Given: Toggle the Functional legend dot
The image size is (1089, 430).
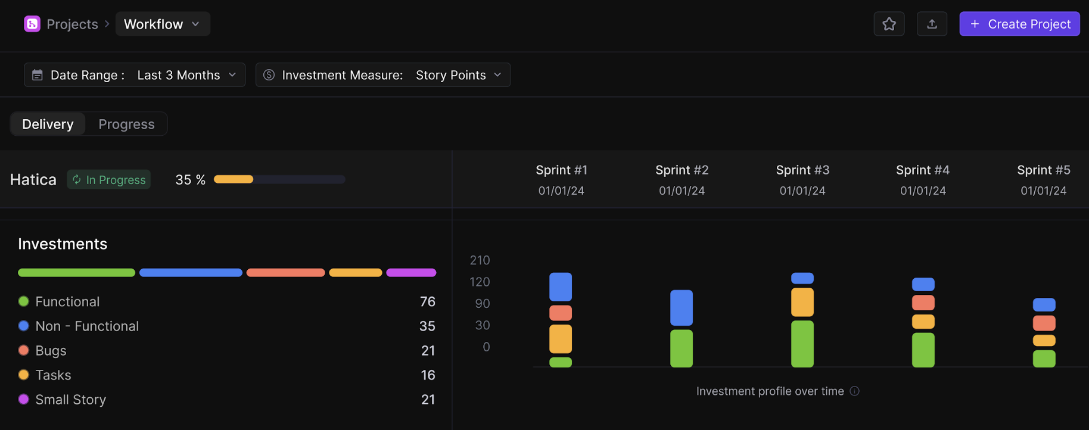Looking at the screenshot, I should click(24, 301).
